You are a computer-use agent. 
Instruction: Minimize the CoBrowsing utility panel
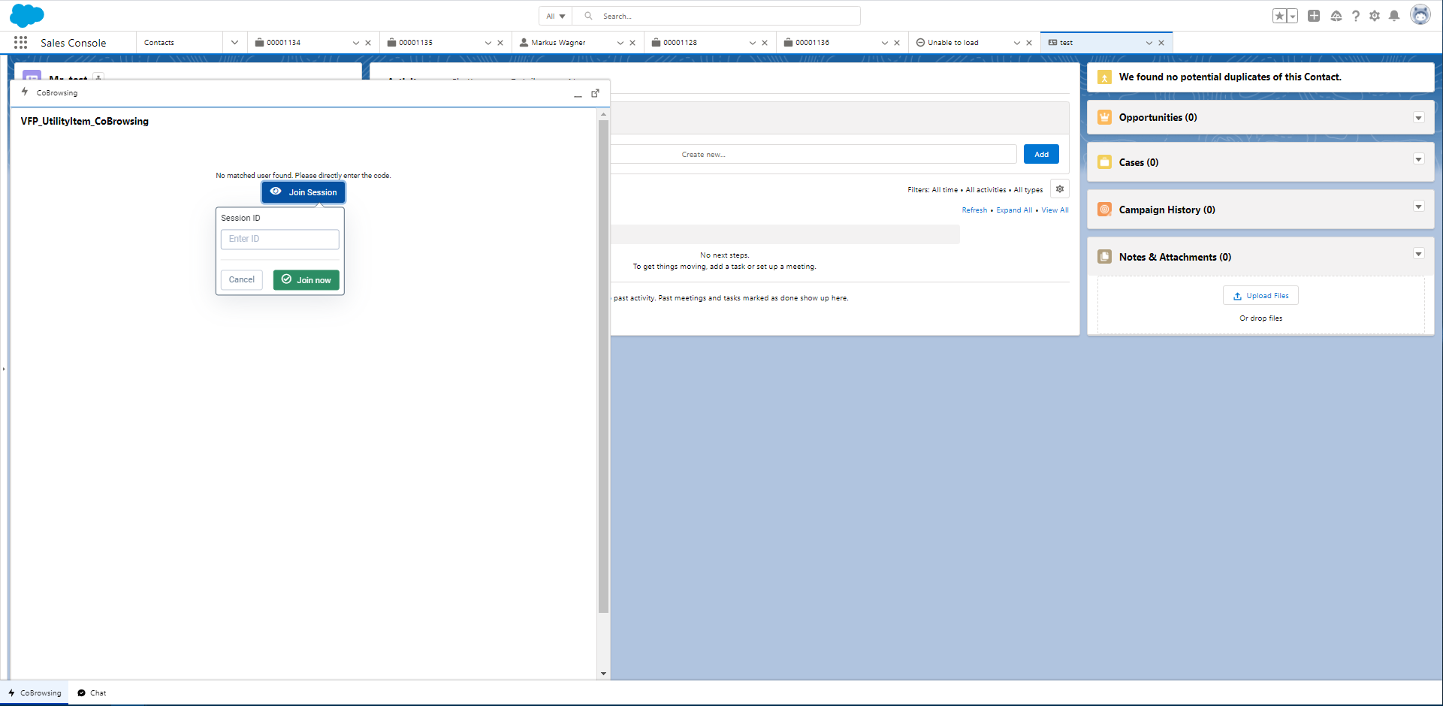578,94
